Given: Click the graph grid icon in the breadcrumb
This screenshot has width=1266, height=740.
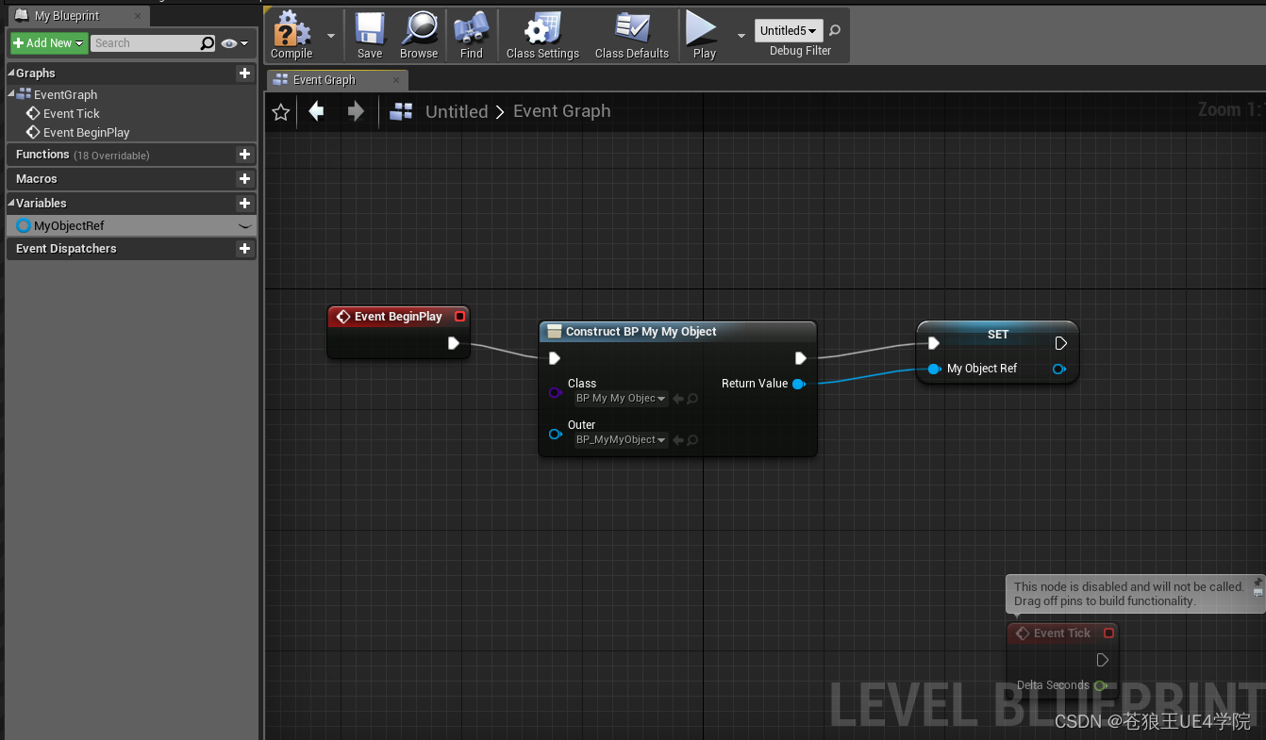Looking at the screenshot, I should pyautogui.click(x=401, y=112).
